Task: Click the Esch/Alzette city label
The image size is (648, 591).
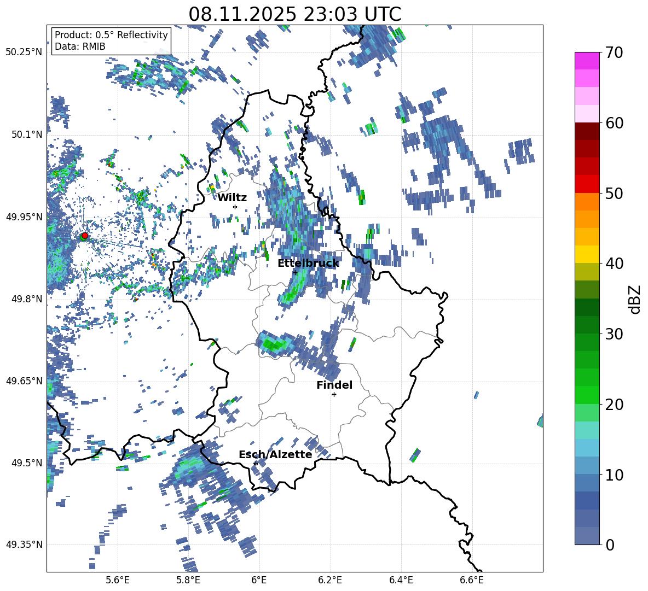Action: 275,454
